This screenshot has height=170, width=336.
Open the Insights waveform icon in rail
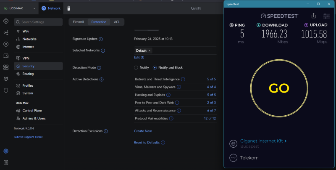click(6, 79)
